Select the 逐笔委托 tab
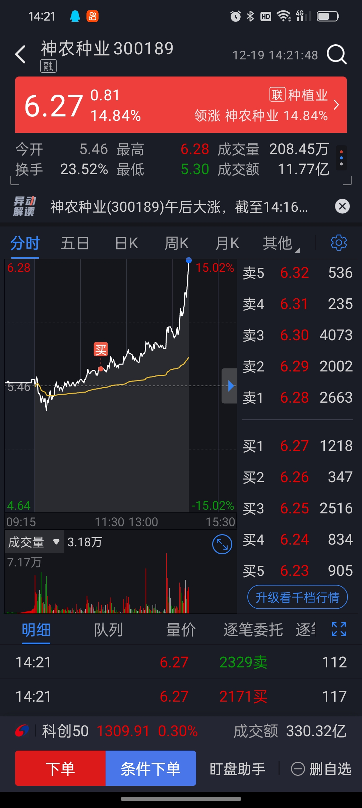 click(253, 630)
